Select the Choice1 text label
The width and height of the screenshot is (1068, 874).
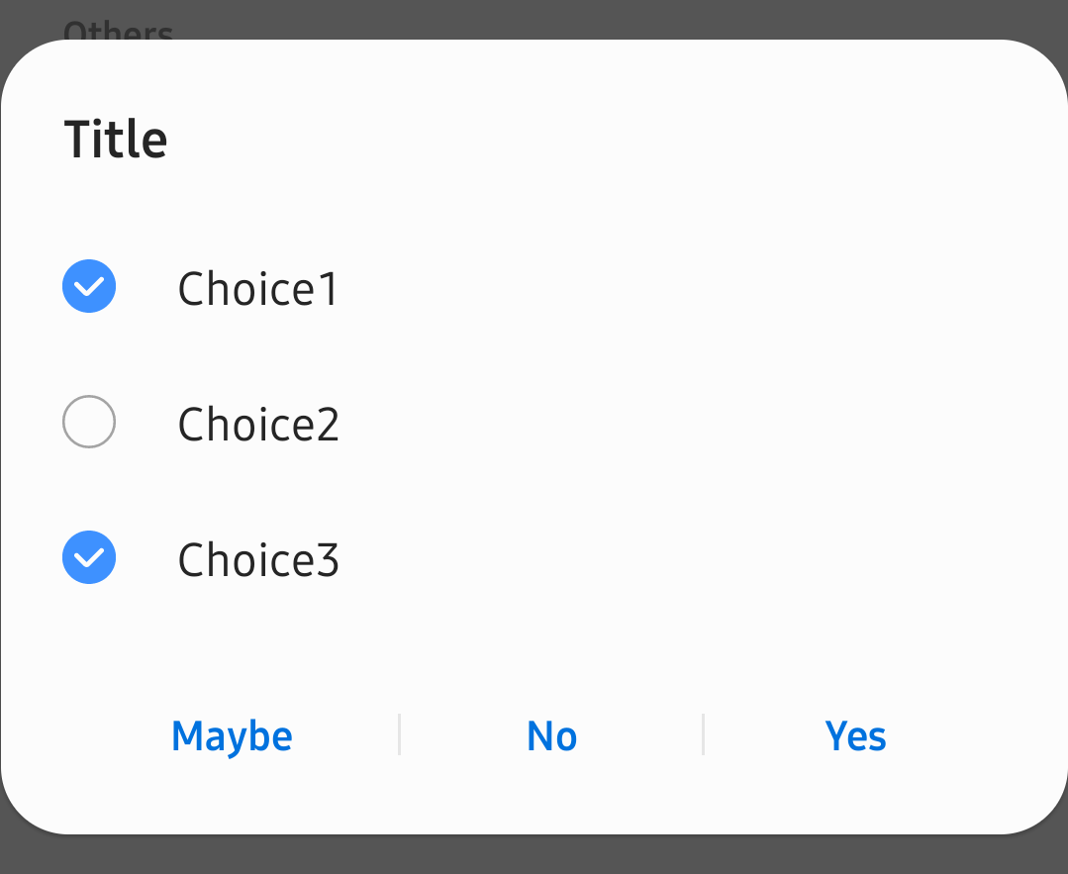click(258, 289)
